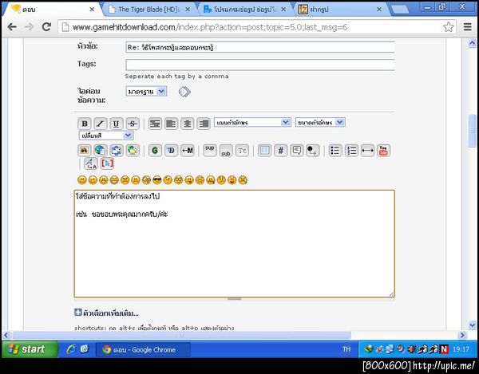Insert a table using the table icon
The image size is (479, 374).
pos(264,151)
